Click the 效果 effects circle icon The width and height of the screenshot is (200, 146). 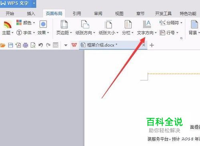(x=43, y=24)
